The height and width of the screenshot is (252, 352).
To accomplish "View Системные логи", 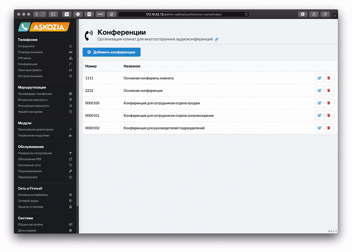I will (x=45, y=165).
